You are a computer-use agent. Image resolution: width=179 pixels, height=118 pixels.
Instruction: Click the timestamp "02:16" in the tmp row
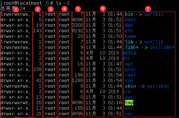point(115,103)
